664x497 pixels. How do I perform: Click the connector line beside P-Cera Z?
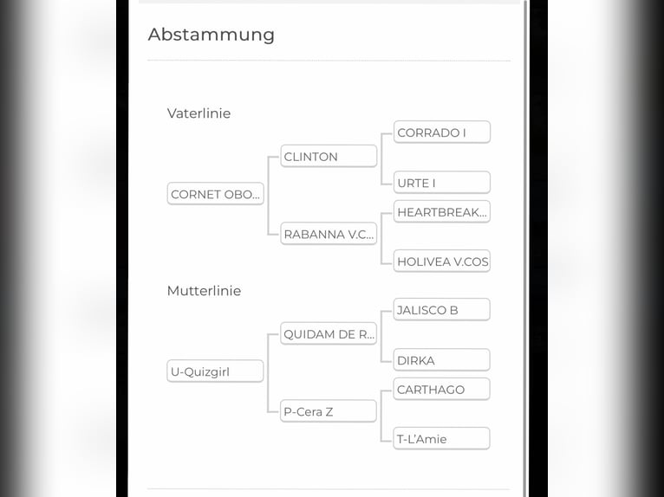click(273, 411)
